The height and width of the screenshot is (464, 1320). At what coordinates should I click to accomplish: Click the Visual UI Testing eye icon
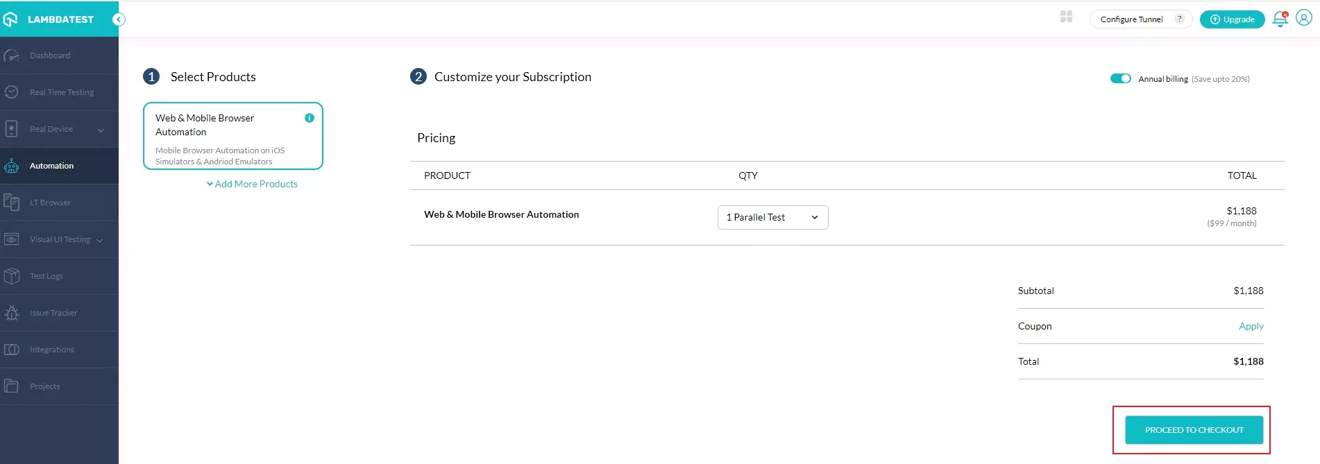click(11, 239)
